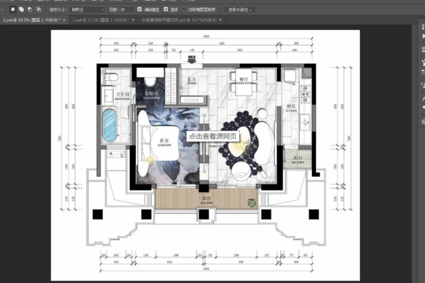Screen dimensions: 425x283
Task: Select the Subtract from Selection mode icon
Action: click(30, 10)
